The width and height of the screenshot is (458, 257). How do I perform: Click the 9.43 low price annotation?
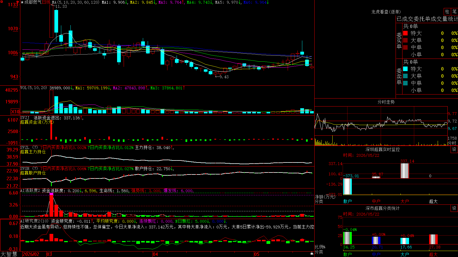[x=224, y=77]
